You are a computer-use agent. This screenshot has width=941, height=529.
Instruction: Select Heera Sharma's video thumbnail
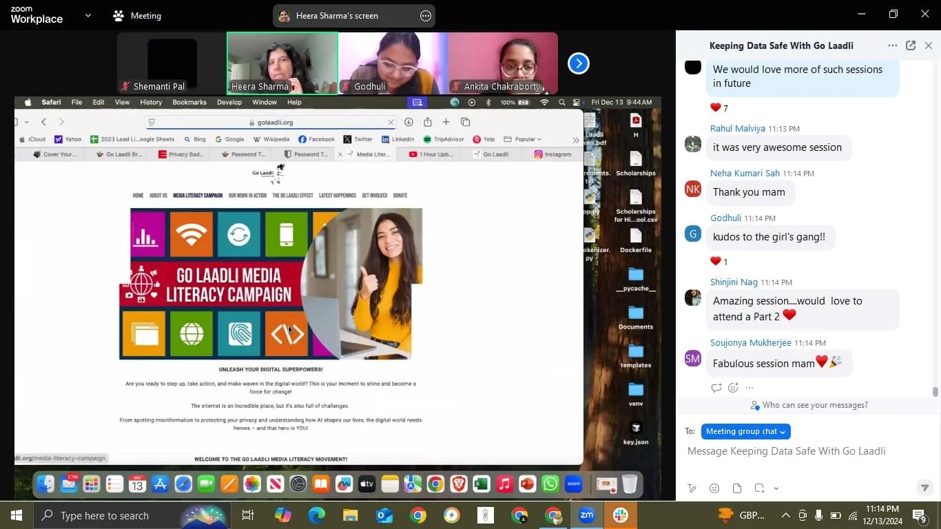(x=282, y=63)
